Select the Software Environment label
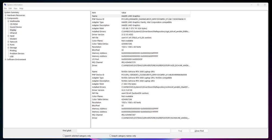 point(17,60)
